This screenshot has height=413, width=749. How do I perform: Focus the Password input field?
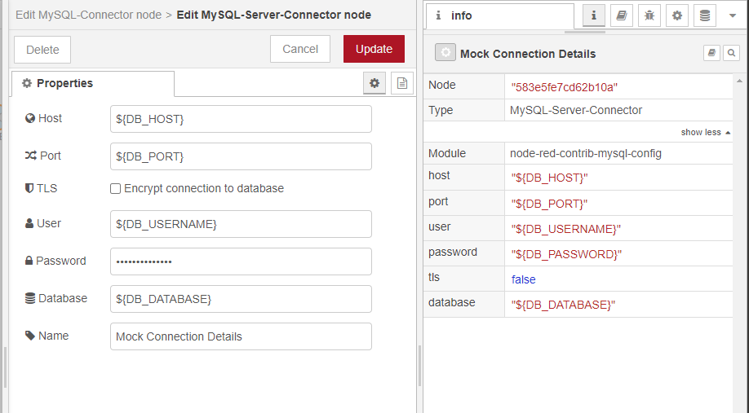(x=241, y=261)
